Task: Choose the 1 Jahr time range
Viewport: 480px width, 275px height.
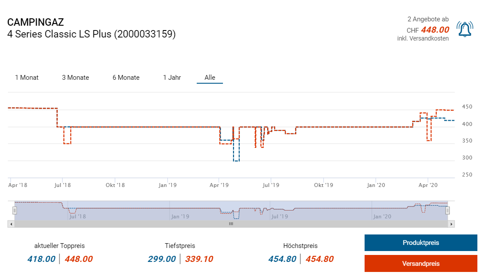Action: (x=172, y=78)
